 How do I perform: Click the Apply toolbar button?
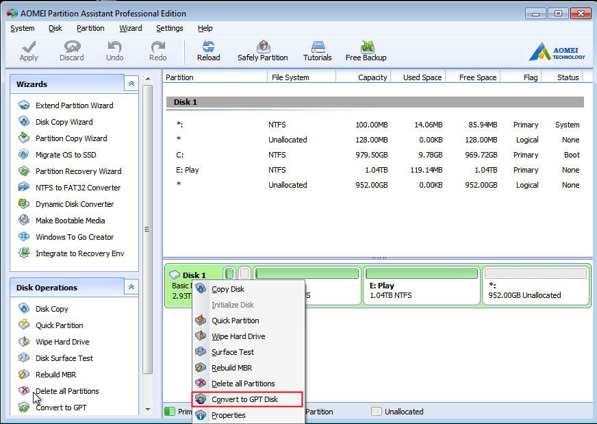29,51
